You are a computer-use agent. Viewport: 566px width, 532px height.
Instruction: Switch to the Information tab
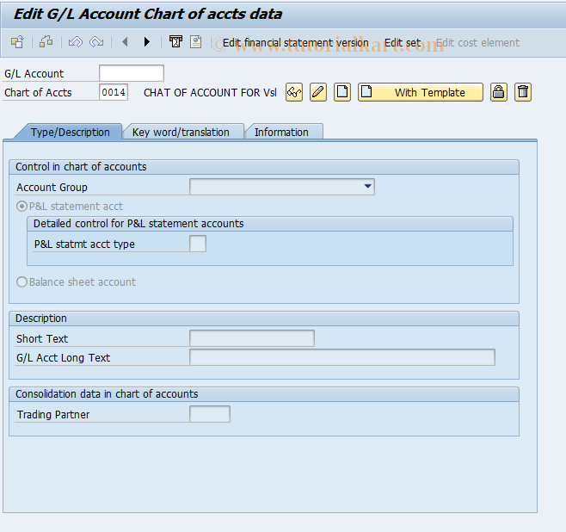[281, 133]
